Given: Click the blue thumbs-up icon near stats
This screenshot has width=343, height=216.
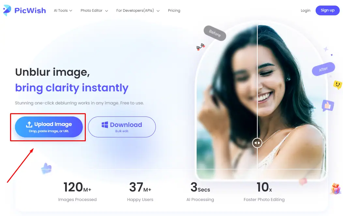Looking at the screenshot, I should [x=46, y=168].
